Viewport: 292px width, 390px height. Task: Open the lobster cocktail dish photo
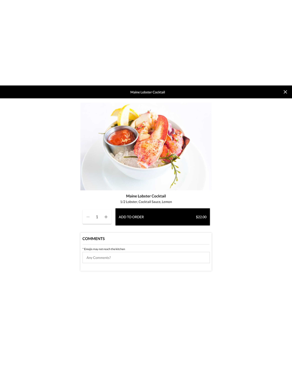point(146,146)
